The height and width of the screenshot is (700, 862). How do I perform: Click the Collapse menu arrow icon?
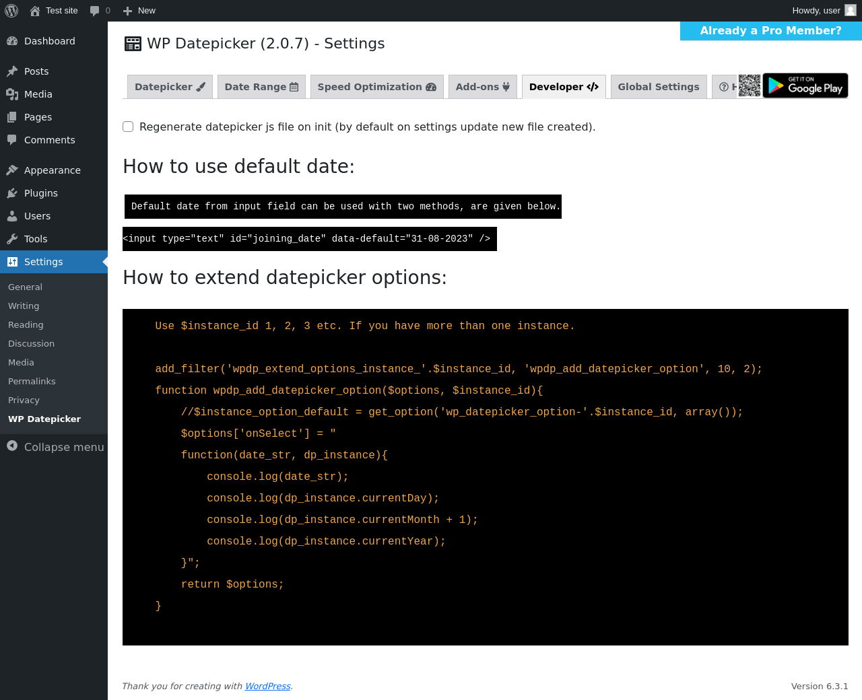point(12,446)
